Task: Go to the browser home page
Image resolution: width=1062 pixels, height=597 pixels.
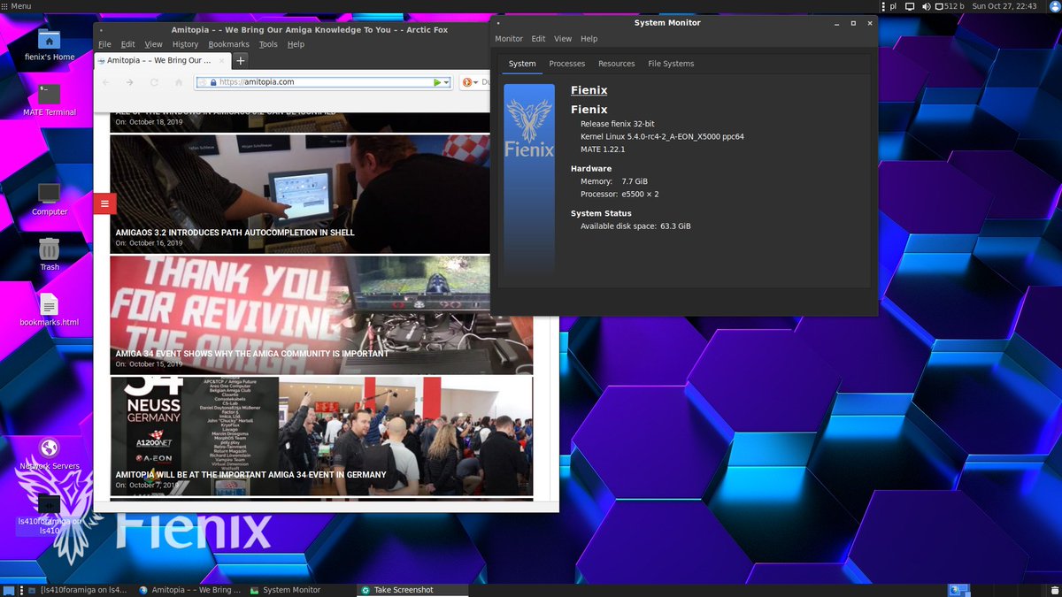Action: [x=179, y=82]
